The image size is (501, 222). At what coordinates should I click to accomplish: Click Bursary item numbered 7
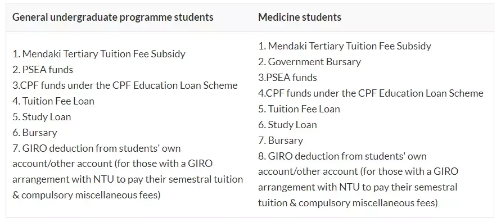click(x=281, y=141)
